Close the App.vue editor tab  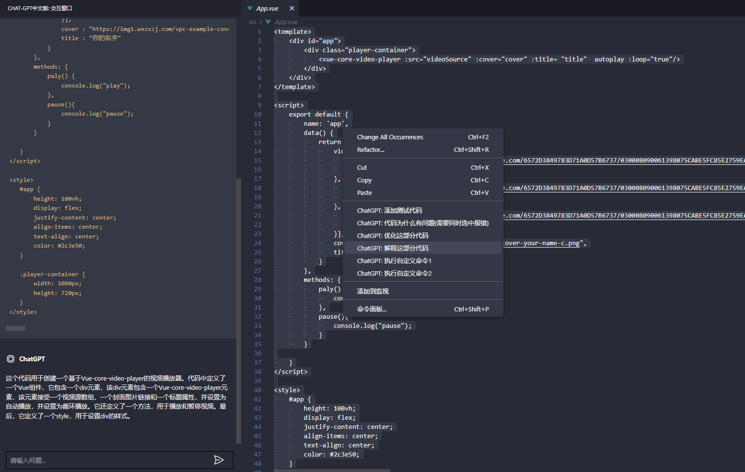[x=292, y=8]
